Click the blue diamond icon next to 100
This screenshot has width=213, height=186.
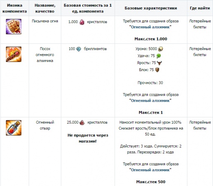79,49
